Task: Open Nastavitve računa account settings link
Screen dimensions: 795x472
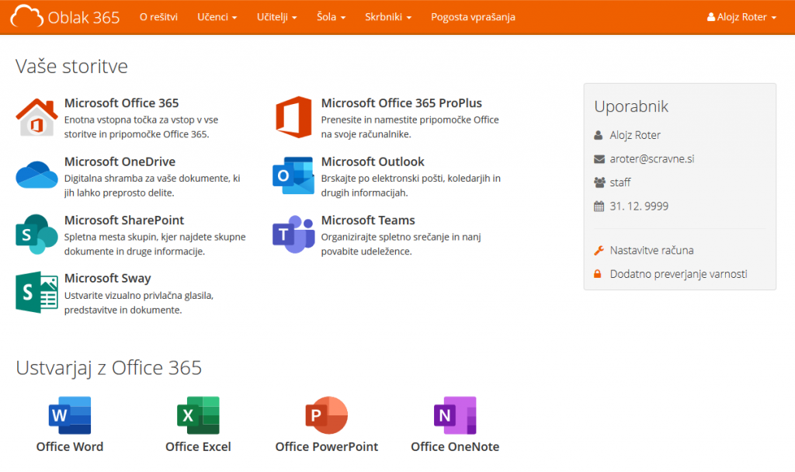Action: (651, 251)
